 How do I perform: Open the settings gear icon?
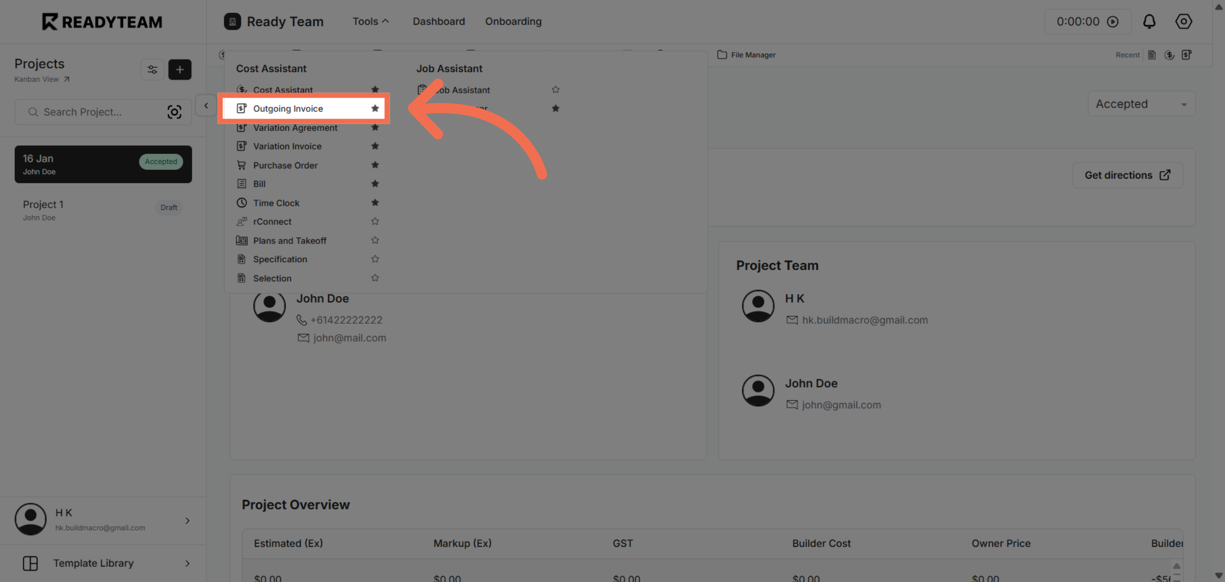(1183, 21)
